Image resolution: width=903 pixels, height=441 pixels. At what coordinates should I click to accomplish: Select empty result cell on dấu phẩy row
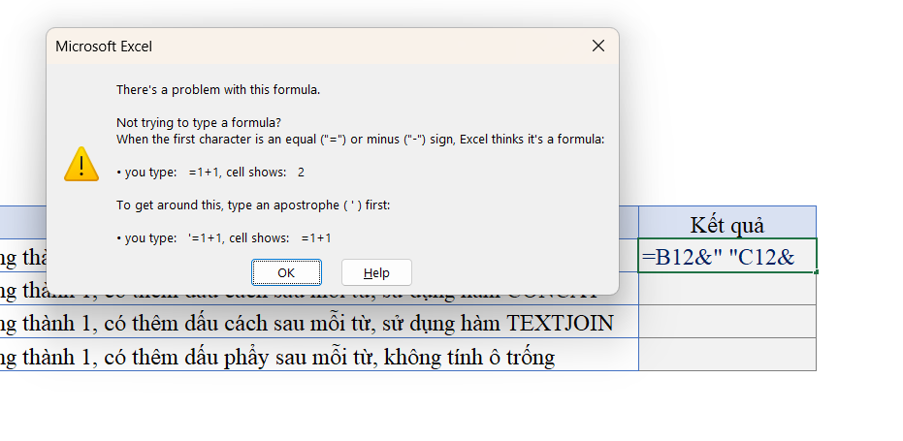(x=727, y=355)
